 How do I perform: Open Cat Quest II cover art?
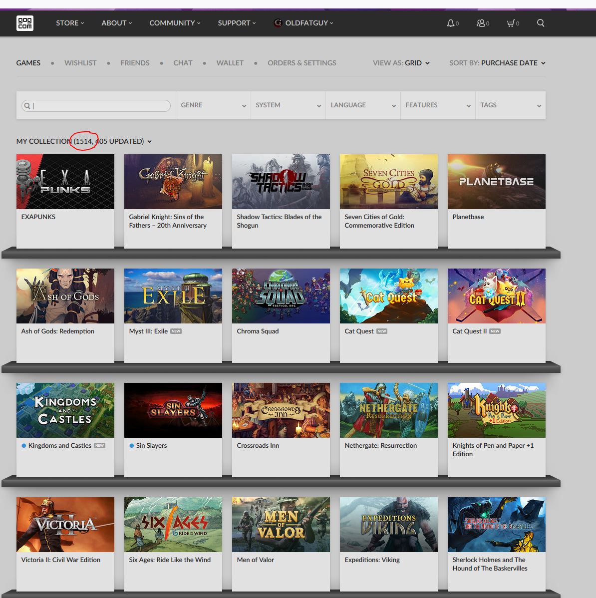[x=497, y=296]
